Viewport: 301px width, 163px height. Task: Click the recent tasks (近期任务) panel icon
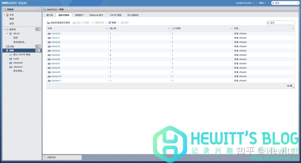pyautogui.click(x=45, y=158)
